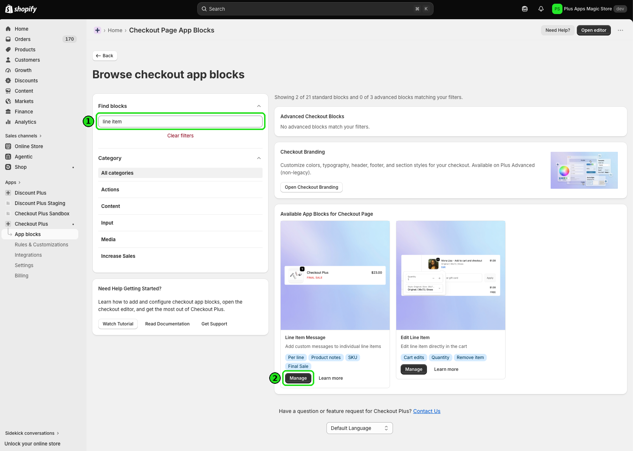The height and width of the screenshot is (451, 633).
Task: Open Checkout Plus app icon
Action: pos(8,224)
